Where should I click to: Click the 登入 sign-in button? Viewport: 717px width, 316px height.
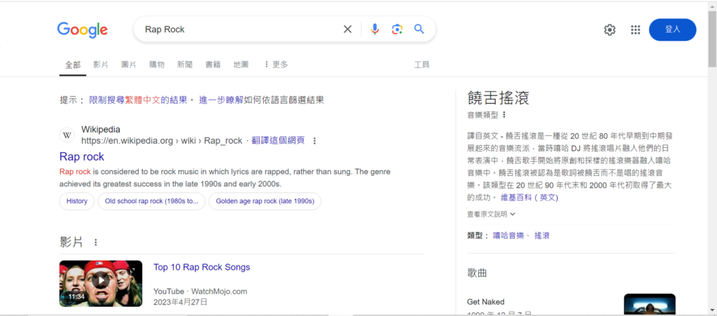click(672, 29)
